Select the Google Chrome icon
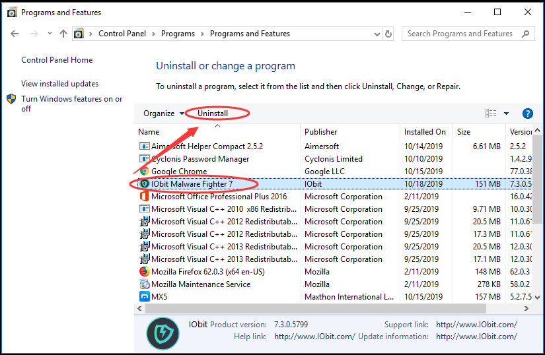The height and width of the screenshot is (355, 545). pos(144,171)
